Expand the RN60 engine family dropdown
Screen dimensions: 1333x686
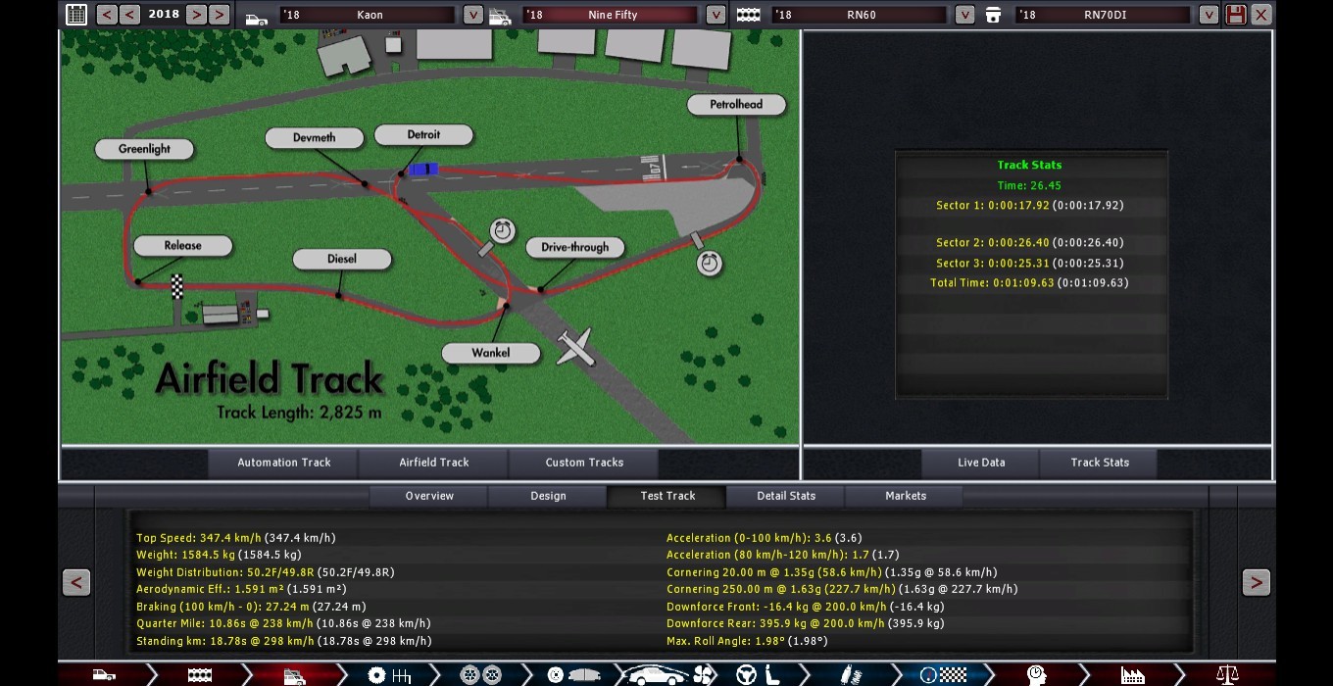click(x=964, y=15)
